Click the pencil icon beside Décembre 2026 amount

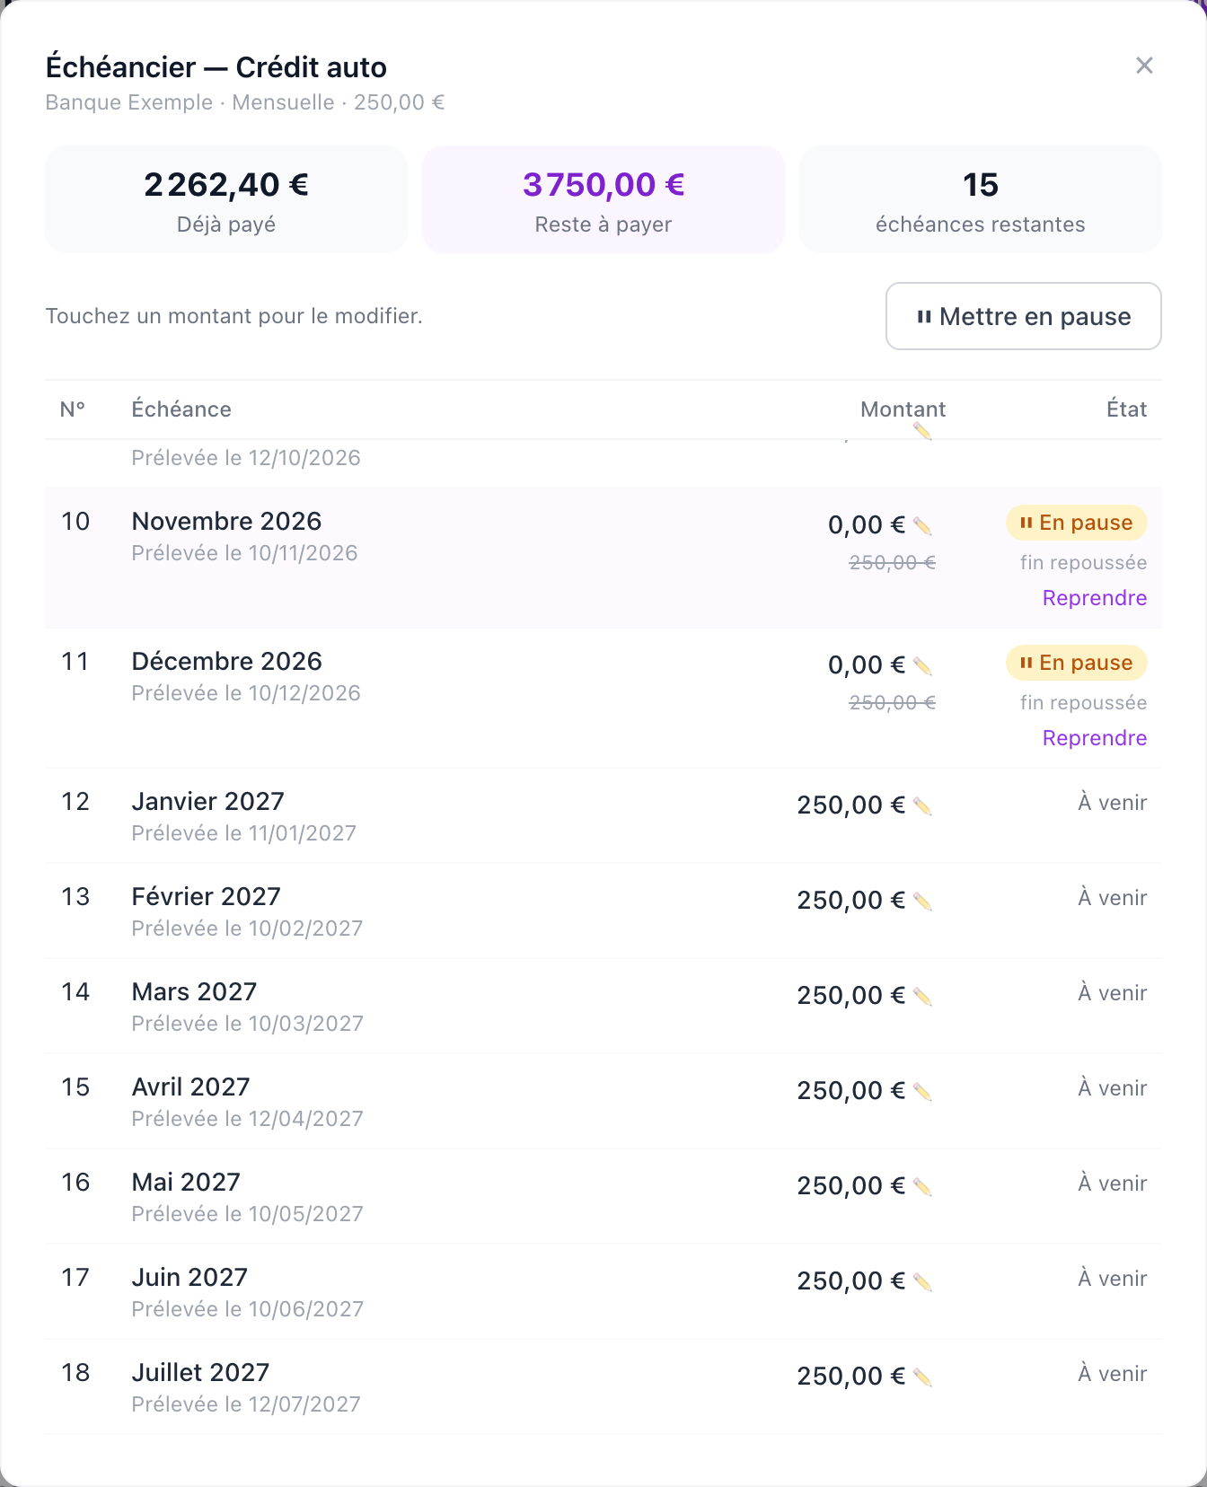pos(922,666)
